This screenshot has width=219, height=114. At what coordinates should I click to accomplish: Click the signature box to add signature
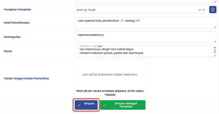tap(110, 75)
